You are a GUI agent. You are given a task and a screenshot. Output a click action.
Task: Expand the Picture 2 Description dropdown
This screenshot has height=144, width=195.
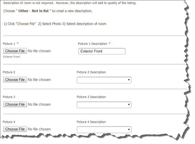104,80
